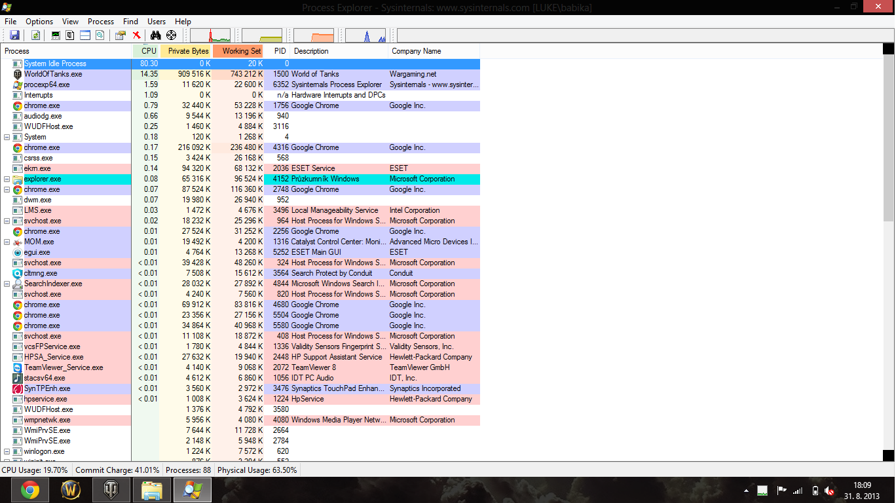Select the WorldOfTanks.exe process row
This screenshot has height=503, width=896.
[x=53, y=74]
